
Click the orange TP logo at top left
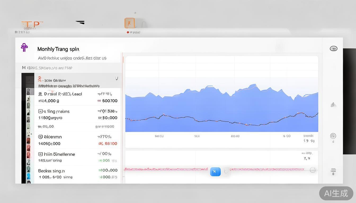tap(32, 25)
